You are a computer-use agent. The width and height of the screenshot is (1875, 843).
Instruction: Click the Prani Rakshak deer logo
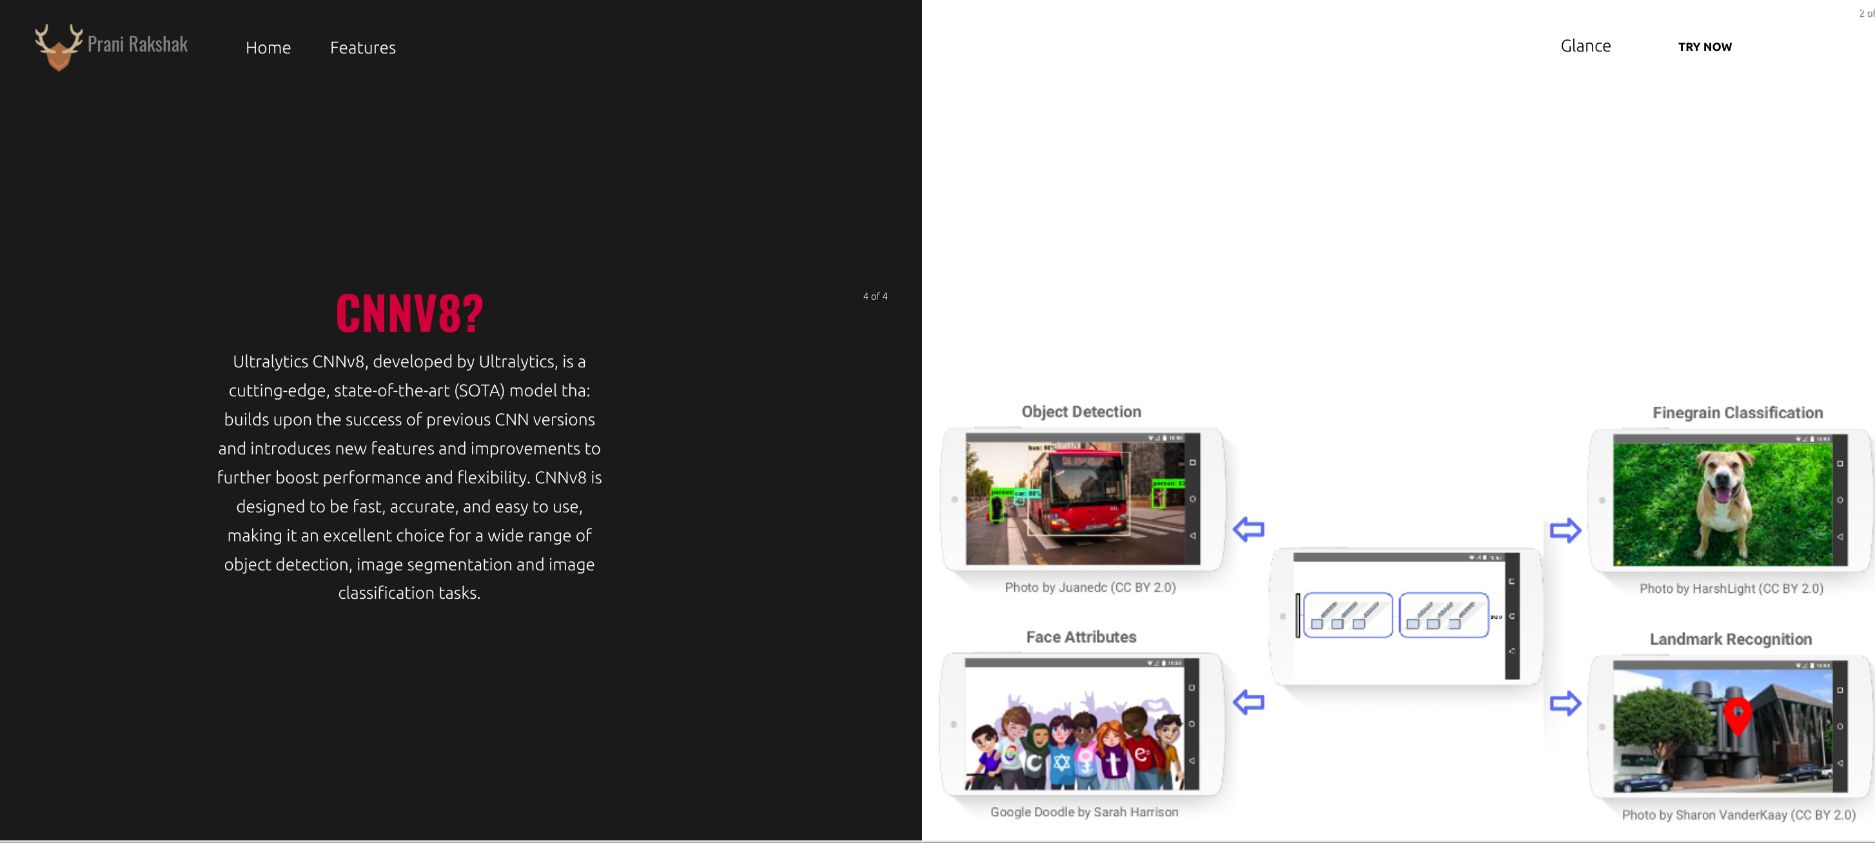click(58, 46)
